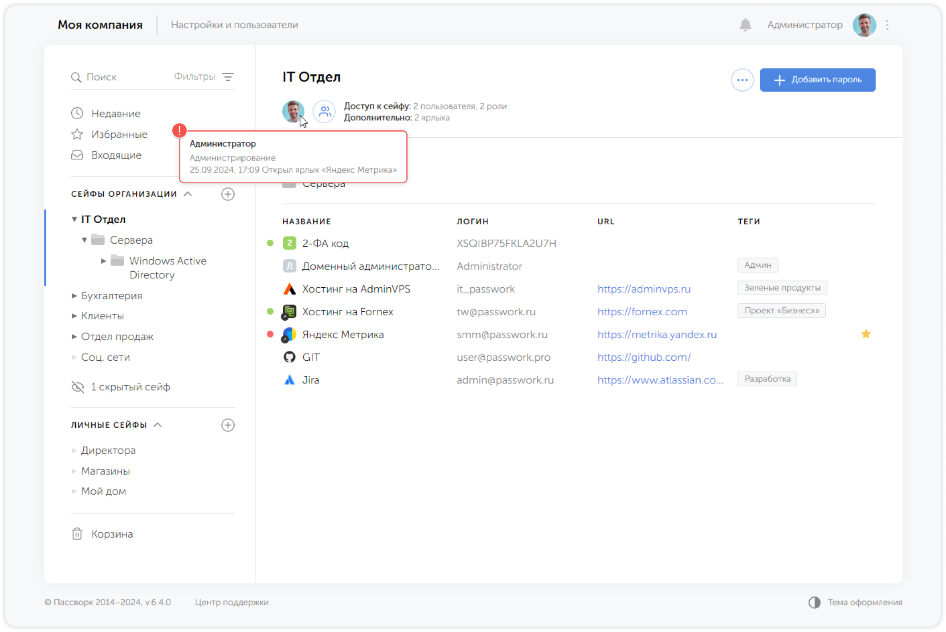Open Настройки и пользователи tab
Screen dimensions: 946x632
click(x=234, y=25)
